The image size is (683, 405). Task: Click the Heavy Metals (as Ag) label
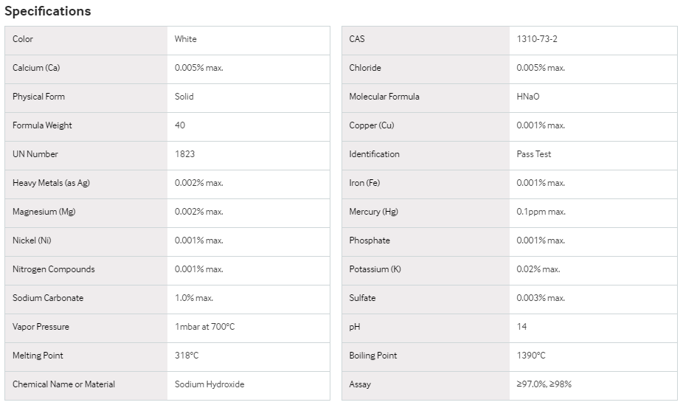tap(51, 183)
